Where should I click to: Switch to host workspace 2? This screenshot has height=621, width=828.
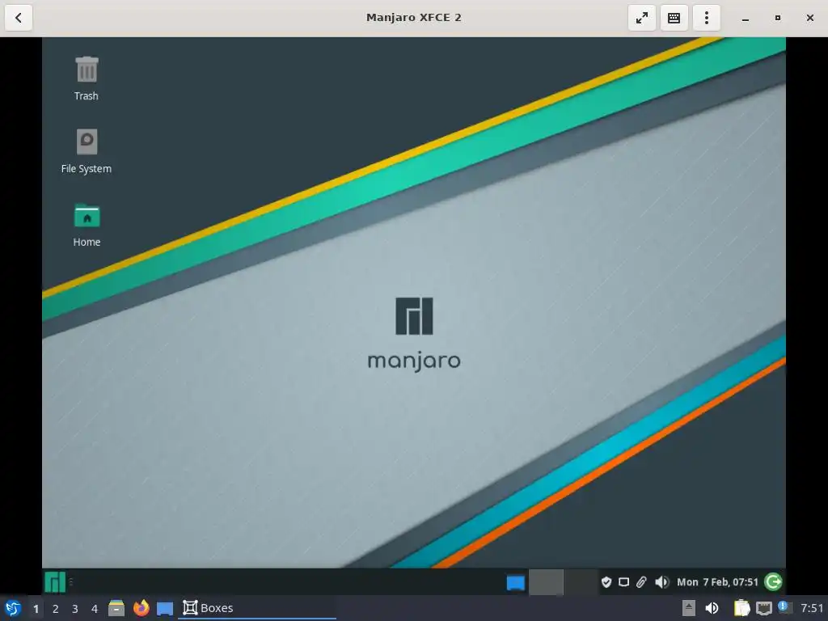(x=56, y=609)
